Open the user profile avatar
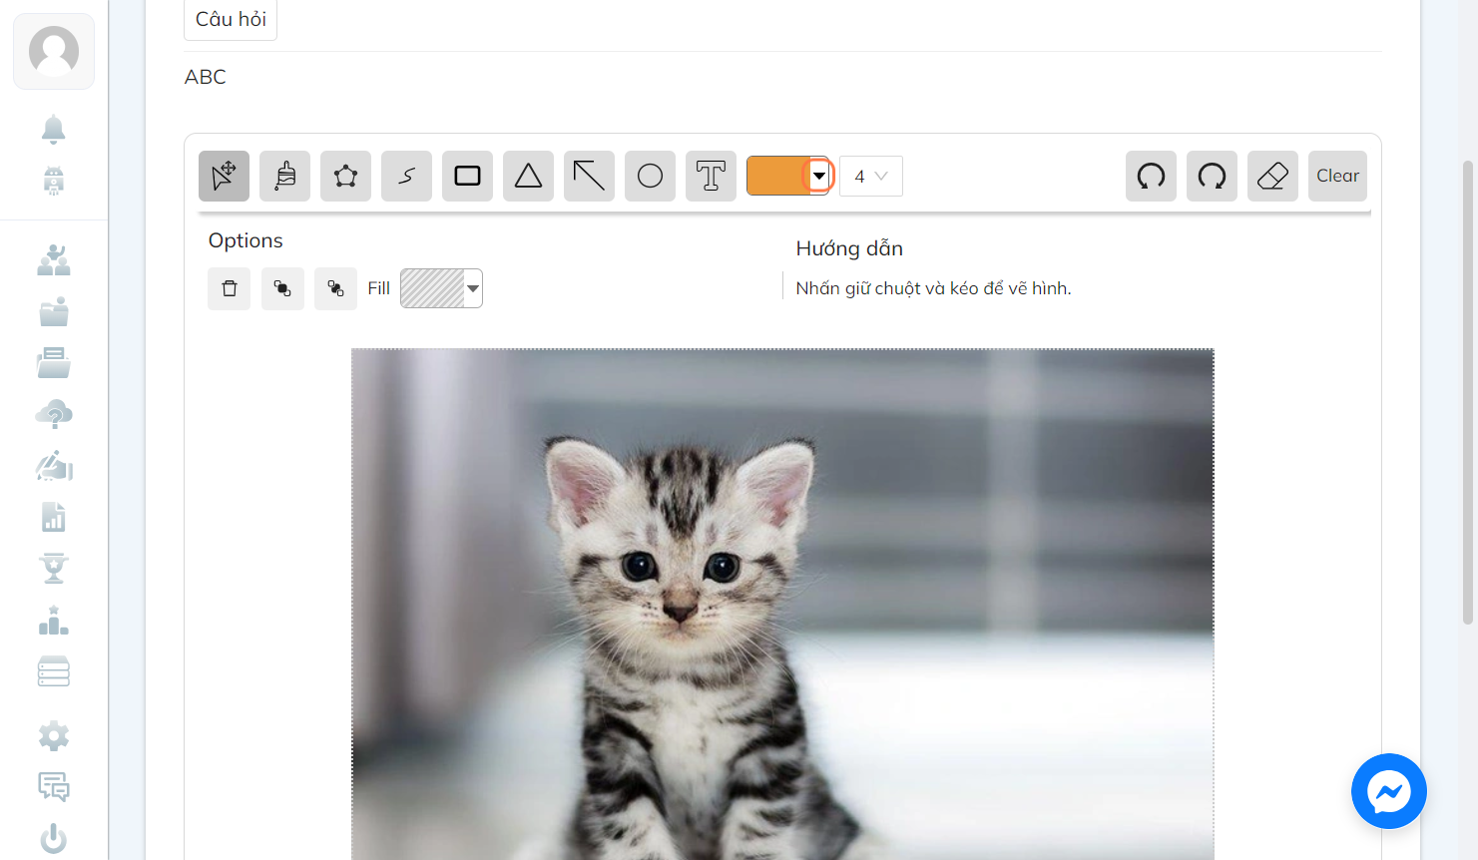The image size is (1478, 860). click(x=54, y=51)
